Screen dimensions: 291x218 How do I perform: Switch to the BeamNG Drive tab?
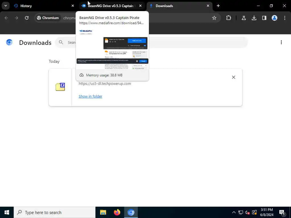[x=112, y=6]
